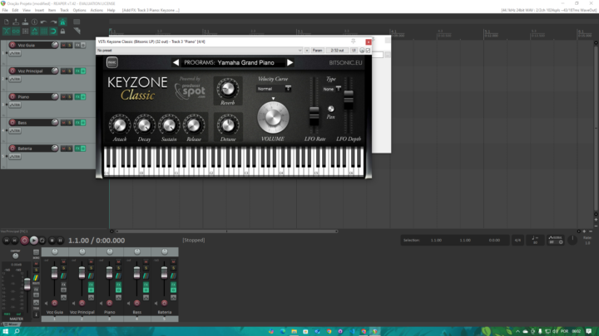599x336 pixels.
Task: Select next Keyzone program arrow
Action: pos(290,62)
